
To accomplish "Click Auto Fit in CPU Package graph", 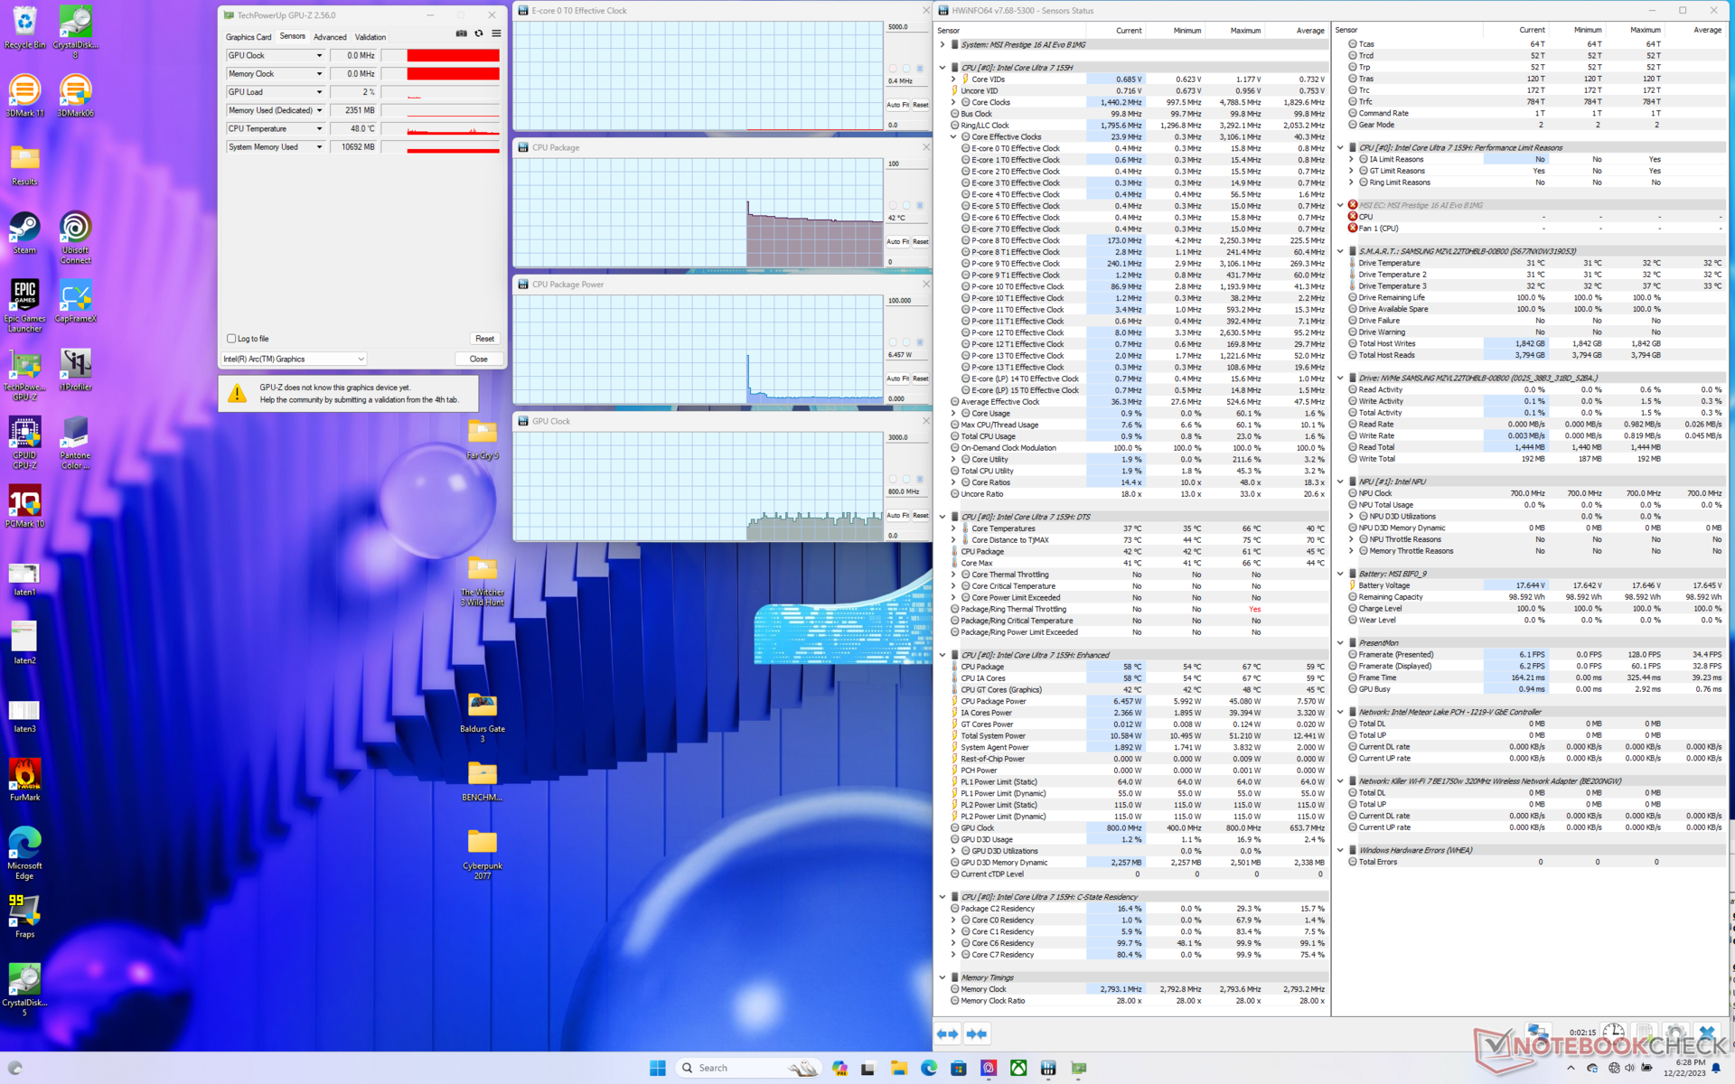I will pos(896,241).
